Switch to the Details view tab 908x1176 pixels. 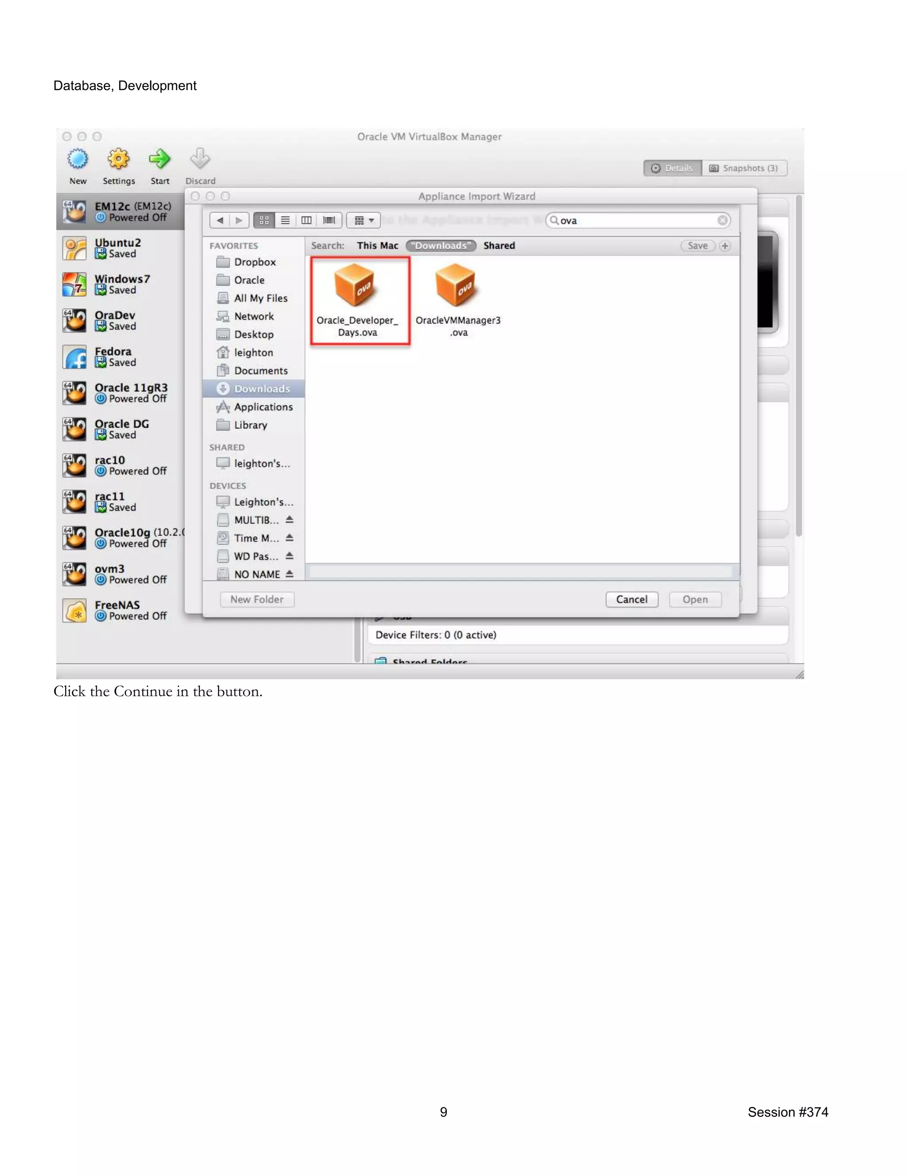point(673,168)
